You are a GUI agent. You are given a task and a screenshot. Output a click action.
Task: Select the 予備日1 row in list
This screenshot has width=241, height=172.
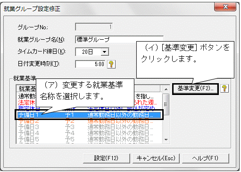tap(89, 115)
